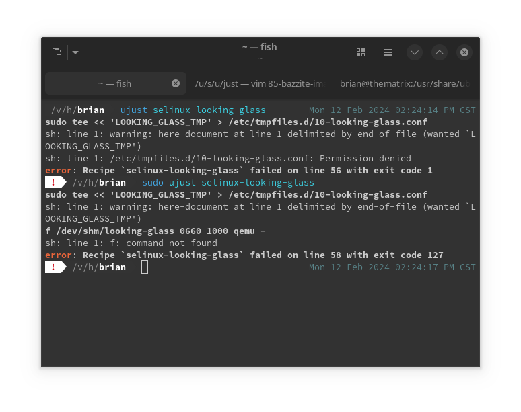Open the hamburger main menu
The width and height of the screenshot is (521, 412).
388,52
